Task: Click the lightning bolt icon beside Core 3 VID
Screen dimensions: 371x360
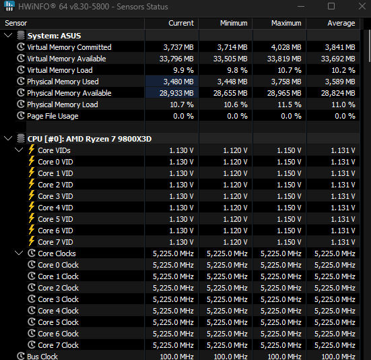Action: (32, 196)
